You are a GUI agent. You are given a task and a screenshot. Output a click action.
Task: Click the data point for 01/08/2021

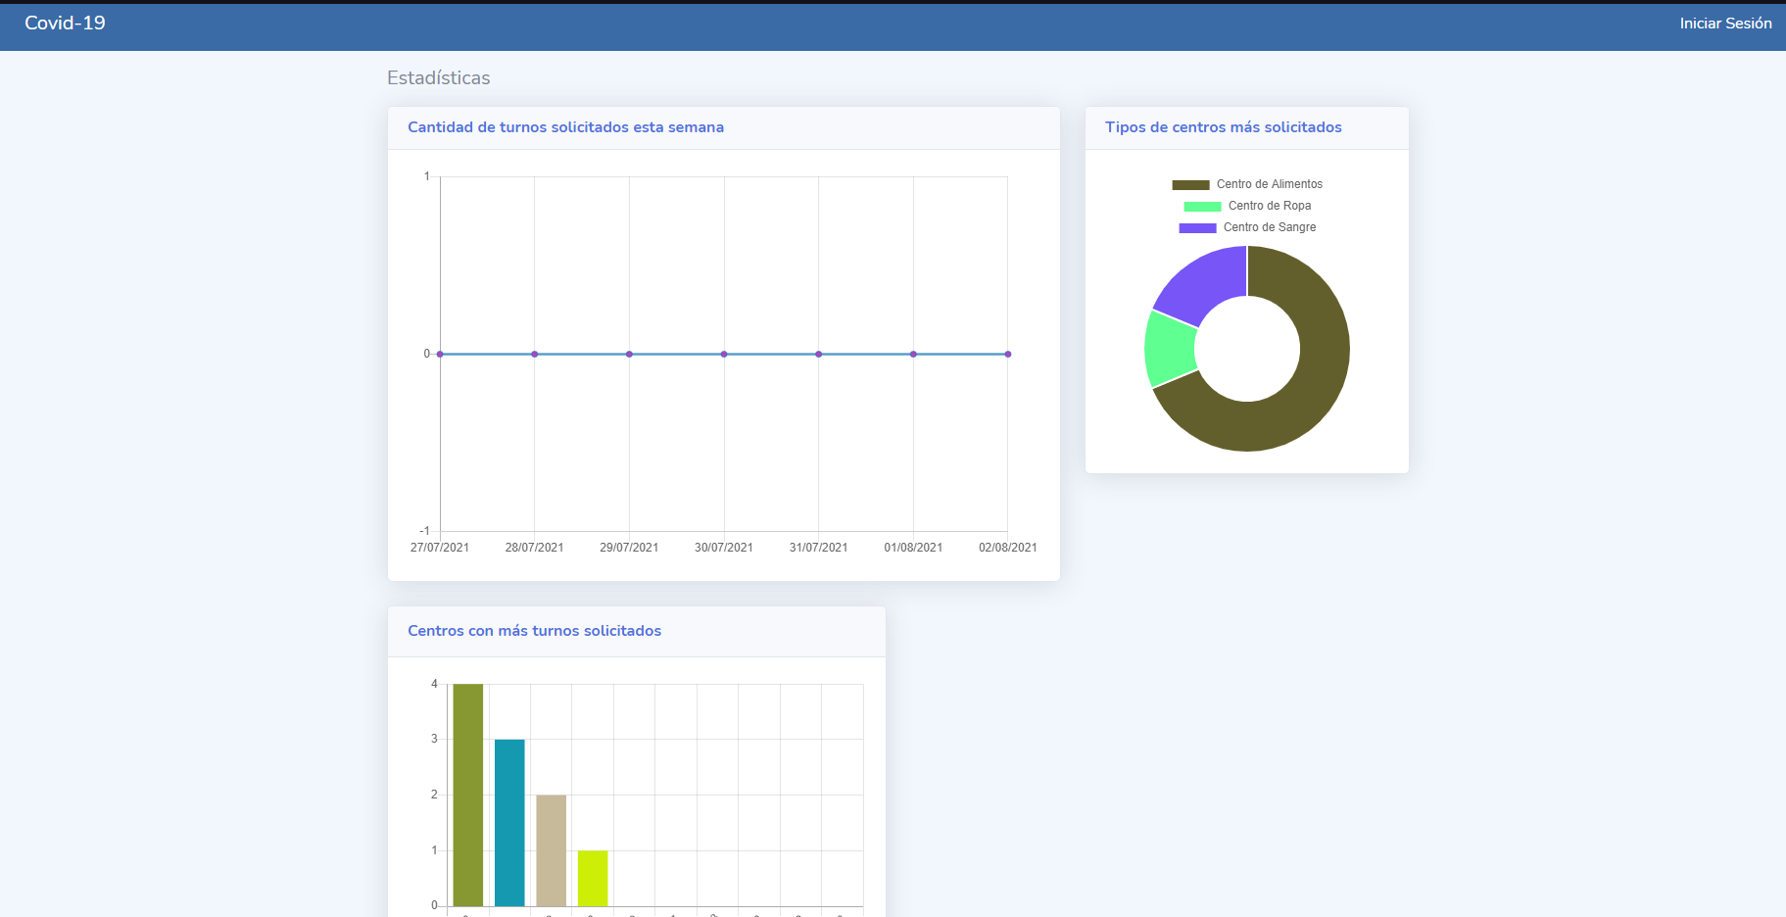point(913,354)
